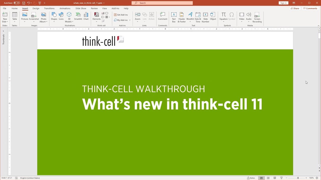Viewport: 321px width, 180px height.
Task: Switch to the Slide Show tab
Action: click(x=81, y=8)
